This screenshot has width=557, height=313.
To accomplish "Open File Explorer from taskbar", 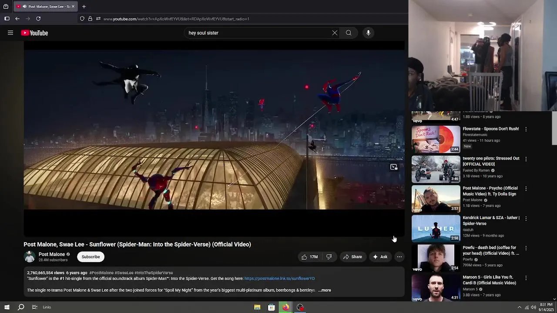I will point(257,307).
